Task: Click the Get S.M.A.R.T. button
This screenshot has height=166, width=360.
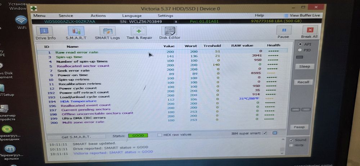Action: [76, 137]
